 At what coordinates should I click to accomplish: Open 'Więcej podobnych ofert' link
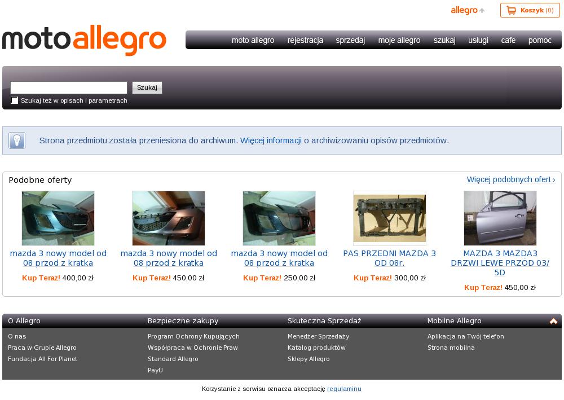(511, 179)
